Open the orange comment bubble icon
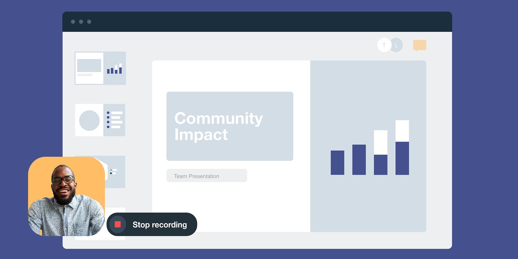The height and width of the screenshot is (259, 518). click(420, 45)
